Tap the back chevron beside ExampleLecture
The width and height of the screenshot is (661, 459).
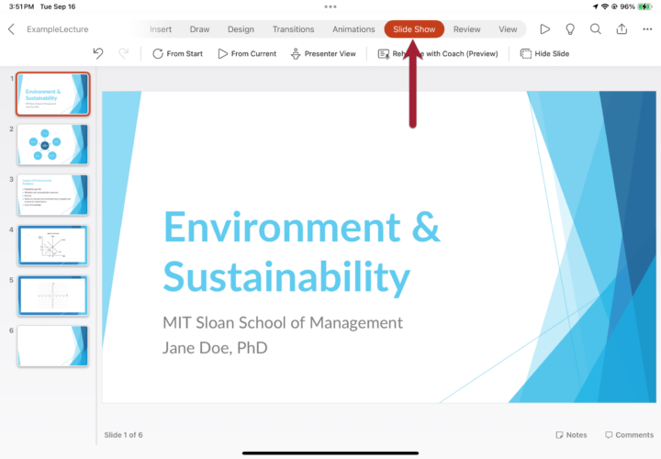point(11,29)
